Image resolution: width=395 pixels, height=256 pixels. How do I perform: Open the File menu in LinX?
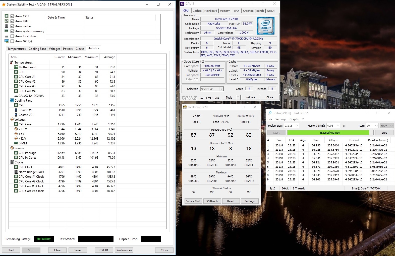[270, 119]
